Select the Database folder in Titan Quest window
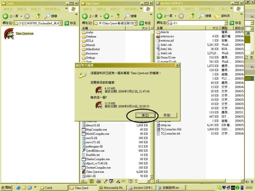This screenshot has height=191, width=255. click(89, 37)
